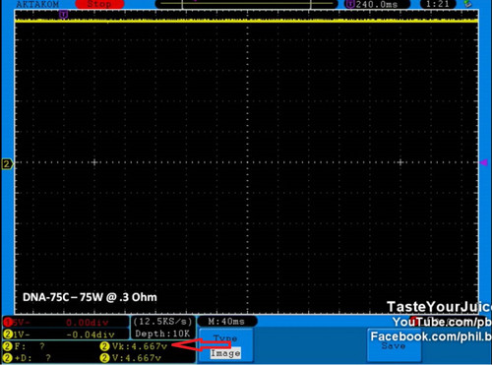Image resolution: width=492 pixels, height=365 pixels.
Task: Click the 12.5KS/s sample rate readout
Action: pyautogui.click(x=162, y=322)
